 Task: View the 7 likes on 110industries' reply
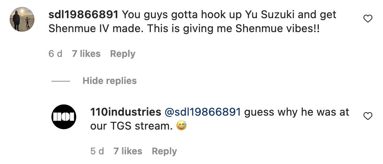tap(128, 151)
